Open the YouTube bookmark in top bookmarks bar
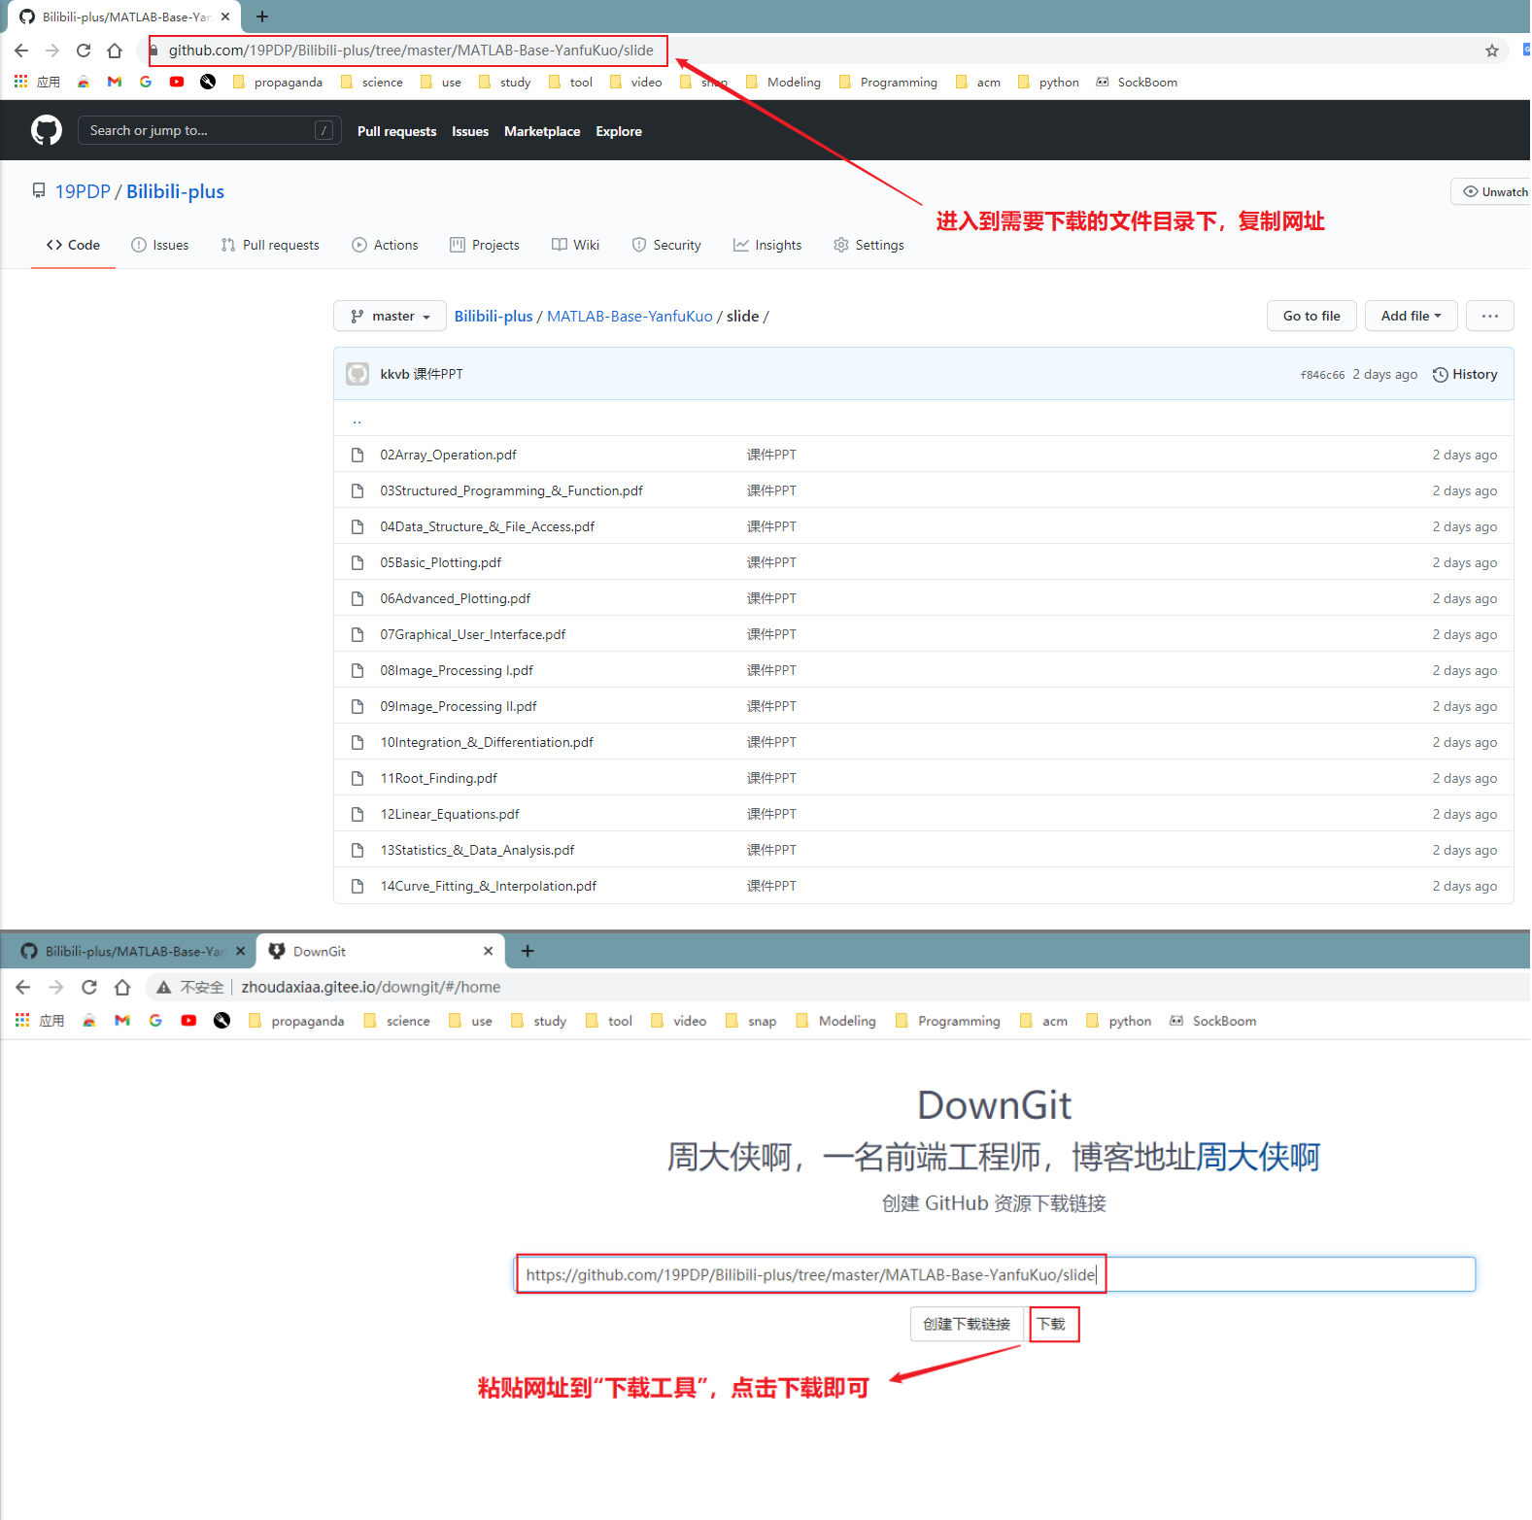 tap(177, 82)
